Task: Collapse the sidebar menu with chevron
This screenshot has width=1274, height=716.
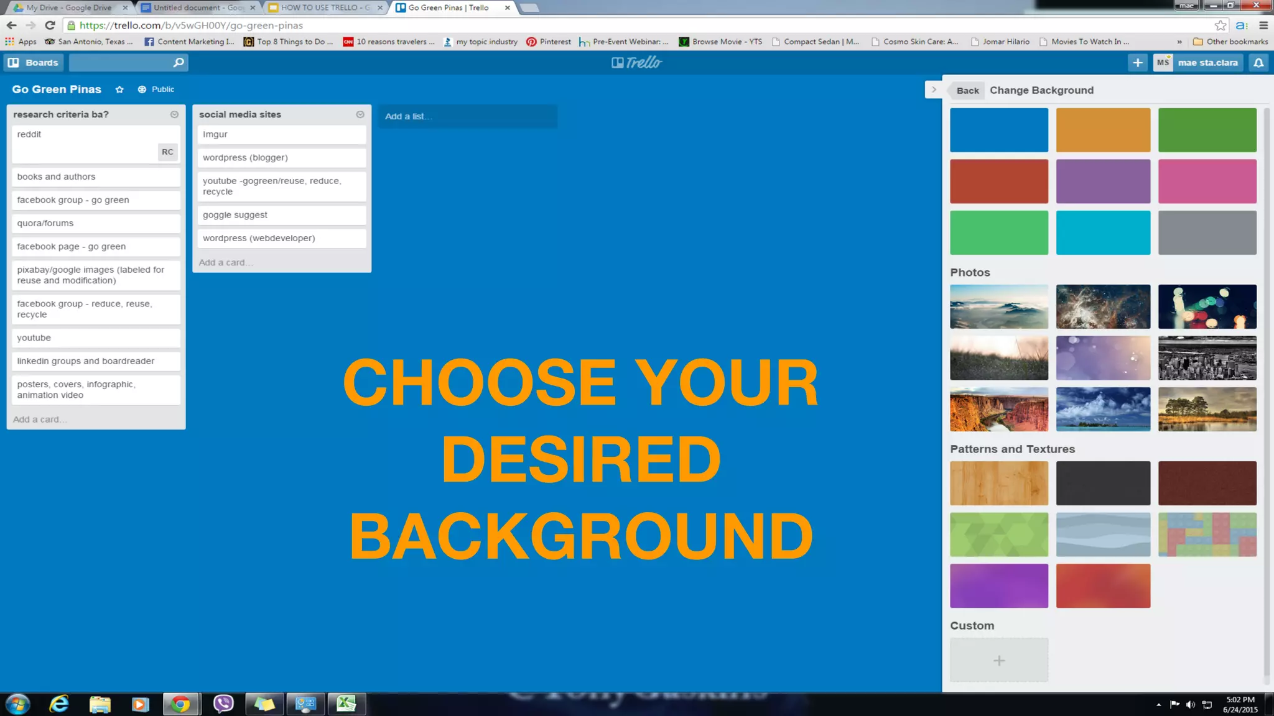Action: [933, 89]
